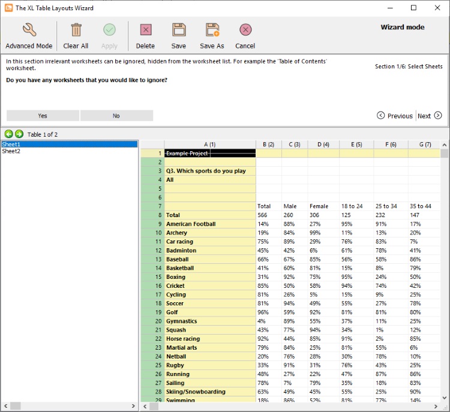Image resolution: width=450 pixels, height=412 pixels.
Task: Switch to Advanced Mode wrench icon
Action: 29,29
